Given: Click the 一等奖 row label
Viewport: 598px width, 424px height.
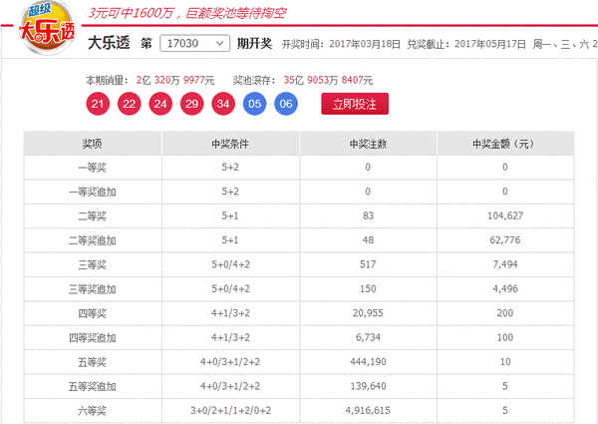Looking at the screenshot, I should pyautogui.click(x=93, y=168).
